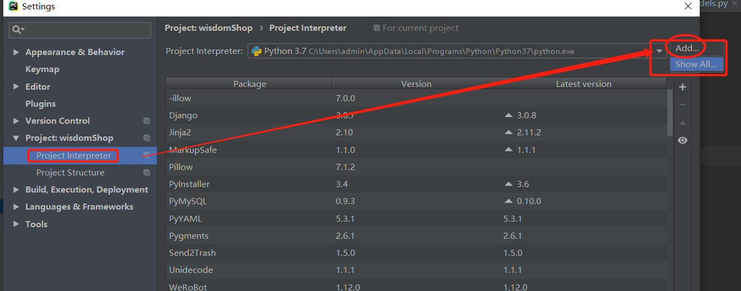This screenshot has width=741, height=291.
Task: Click the plus icon to install package
Action: [683, 87]
